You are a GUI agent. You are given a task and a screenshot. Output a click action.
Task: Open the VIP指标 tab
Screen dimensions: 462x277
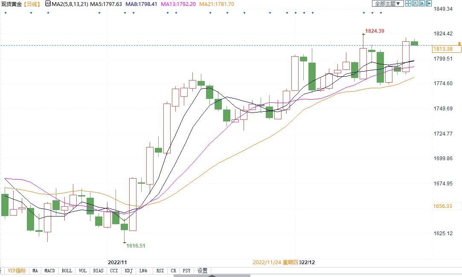pyautogui.click(x=17, y=271)
